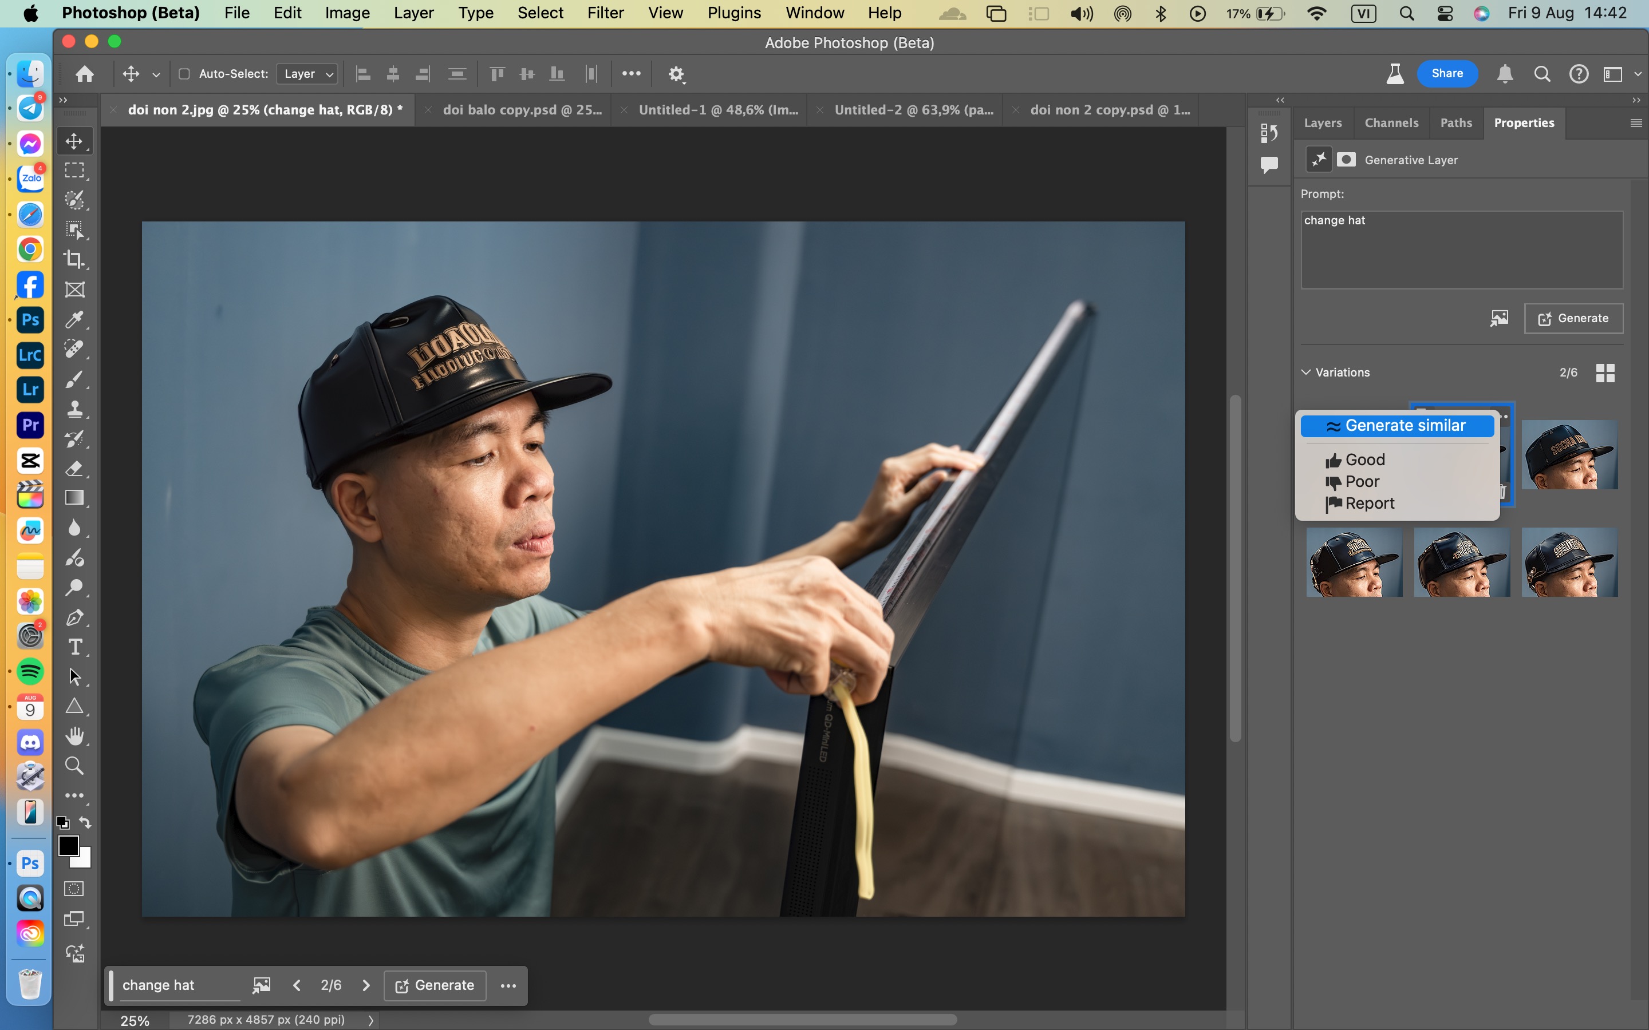Expand the toolbar overflow menu
1649x1030 pixels.
tap(74, 795)
